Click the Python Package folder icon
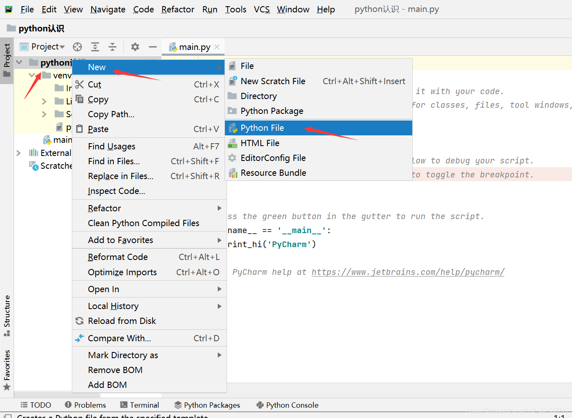 pyautogui.click(x=232, y=111)
